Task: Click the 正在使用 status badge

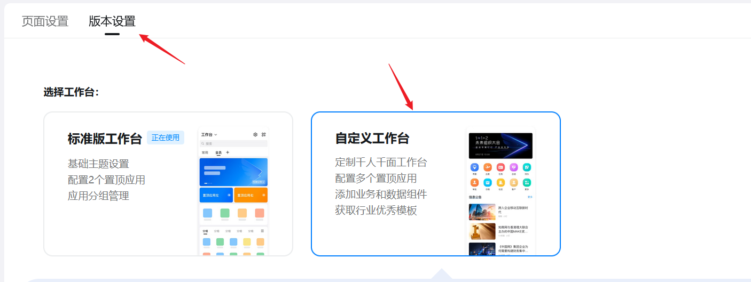Action: click(166, 138)
